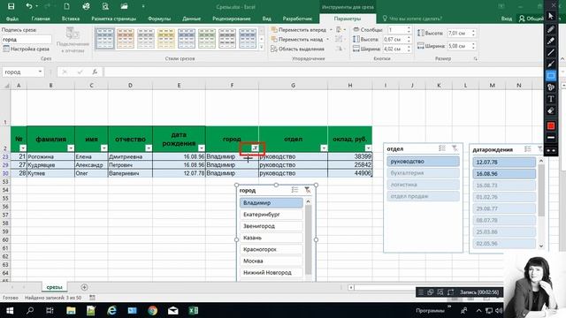Viewport: 566px width, 318px height.
Task: Switch to the 'Данные' tab
Action: pyautogui.click(x=191, y=19)
